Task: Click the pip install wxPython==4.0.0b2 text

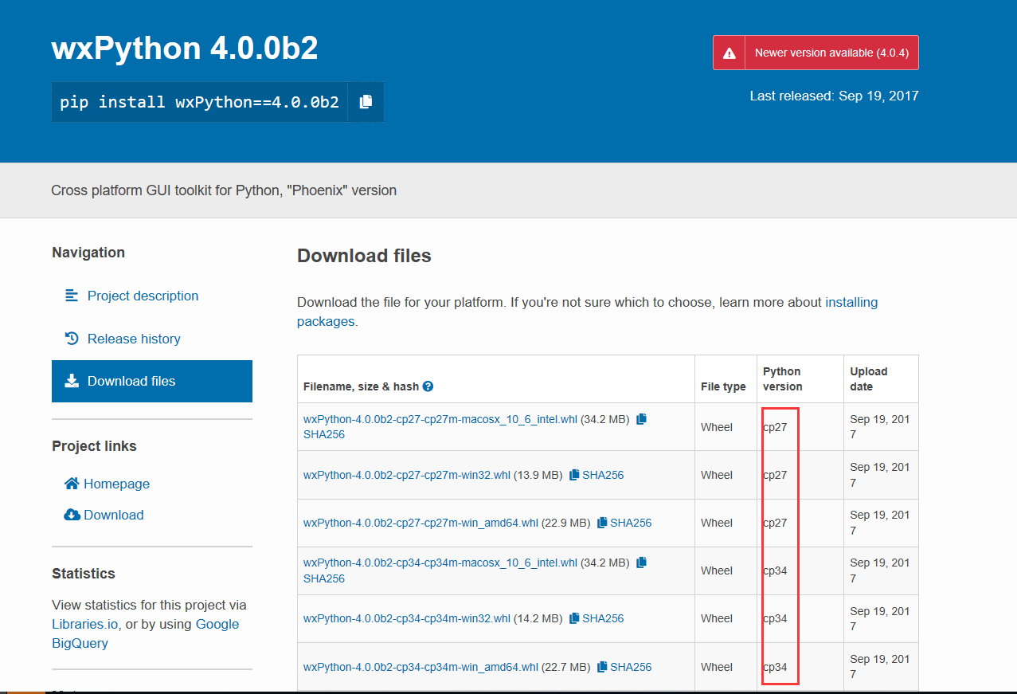Action: pyautogui.click(x=200, y=102)
